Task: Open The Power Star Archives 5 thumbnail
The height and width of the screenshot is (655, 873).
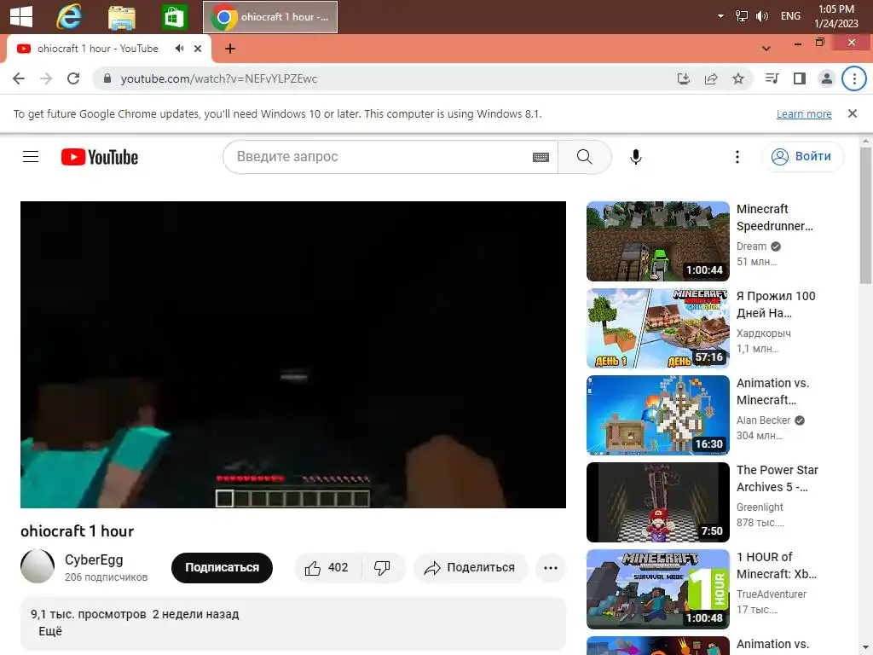Action: (x=657, y=501)
